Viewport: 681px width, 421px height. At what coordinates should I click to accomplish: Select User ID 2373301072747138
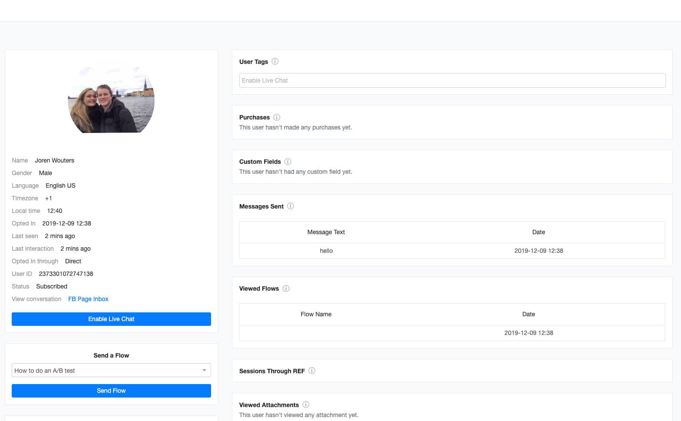click(x=66, y=274)
